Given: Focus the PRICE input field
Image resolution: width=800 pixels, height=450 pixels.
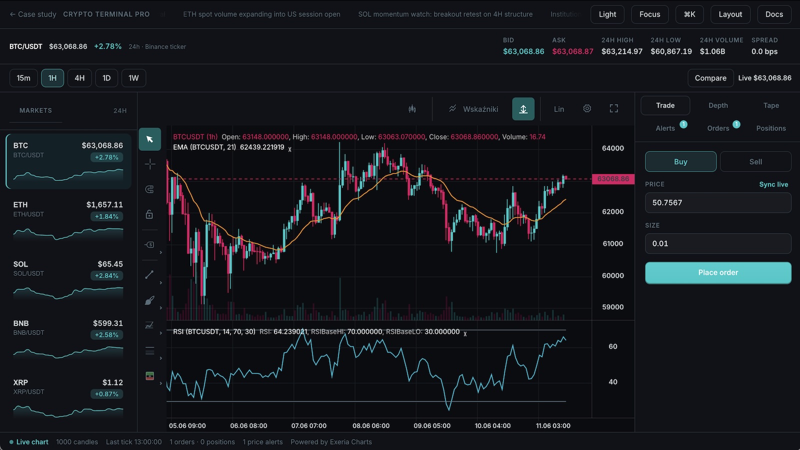Looking at the screenshot, I should pos(718,203).
